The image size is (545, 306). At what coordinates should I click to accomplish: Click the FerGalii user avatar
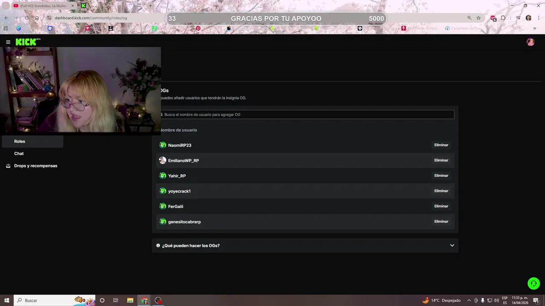[x=163, y=207]
